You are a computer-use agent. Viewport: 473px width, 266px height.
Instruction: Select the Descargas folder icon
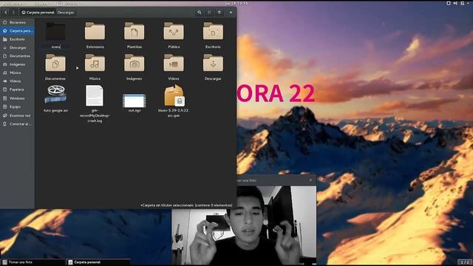pos(213,63)
